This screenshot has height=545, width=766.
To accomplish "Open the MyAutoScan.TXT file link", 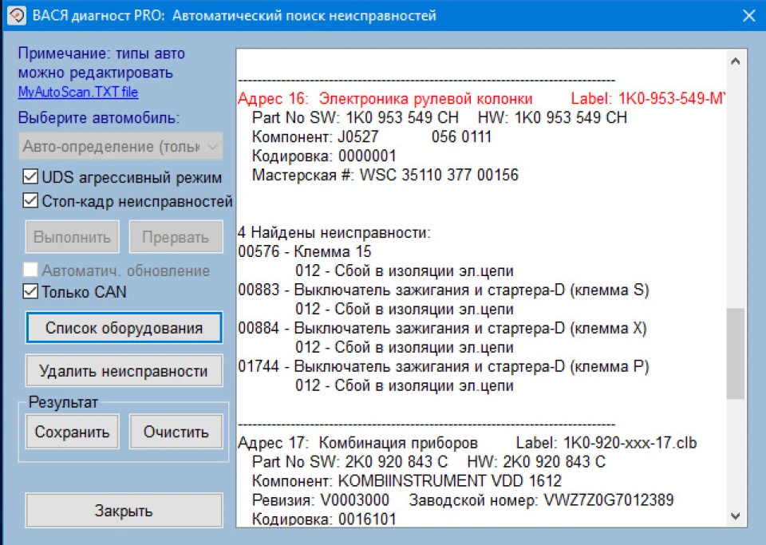I will 78,92.
